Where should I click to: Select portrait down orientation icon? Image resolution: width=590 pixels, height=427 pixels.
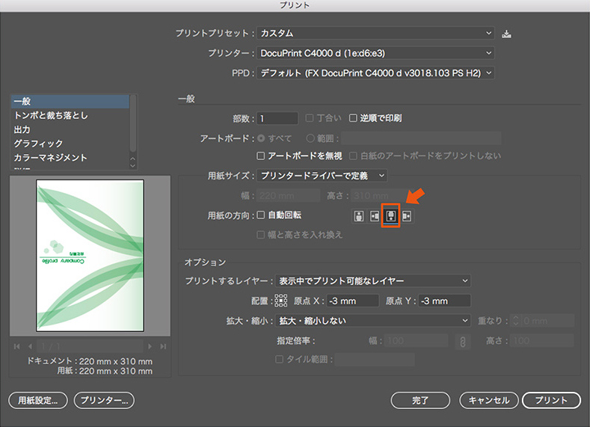pos(390,216)
